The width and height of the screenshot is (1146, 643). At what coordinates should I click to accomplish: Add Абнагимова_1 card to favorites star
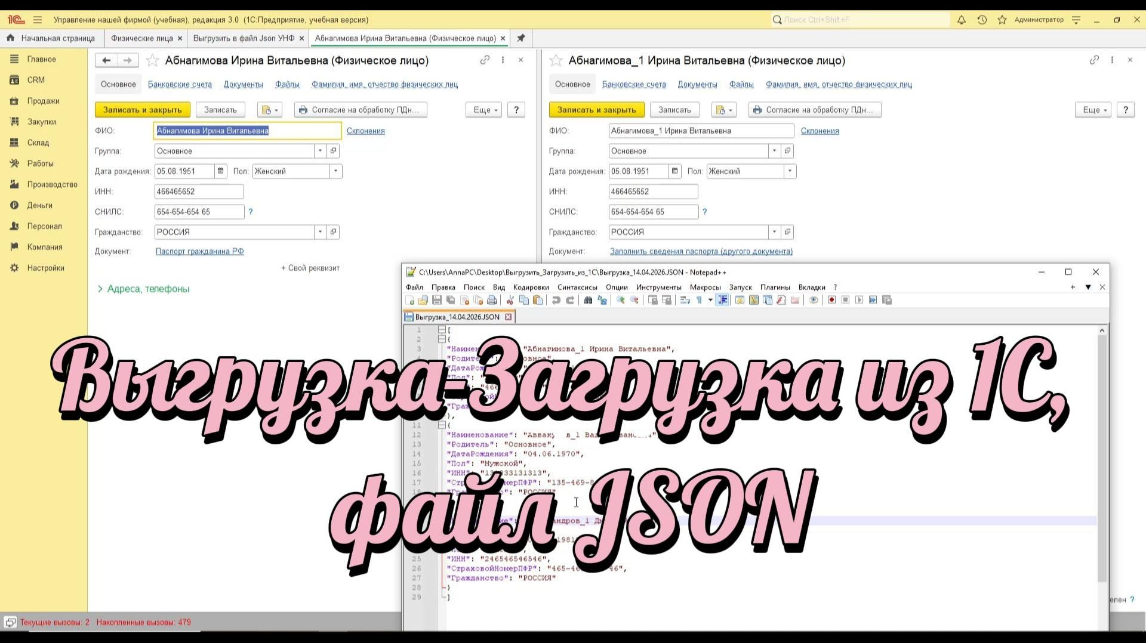coord(556,60)
